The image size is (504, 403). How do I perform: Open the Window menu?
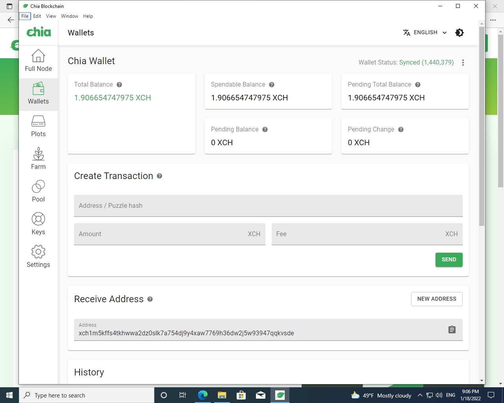[x=70, y=16]
